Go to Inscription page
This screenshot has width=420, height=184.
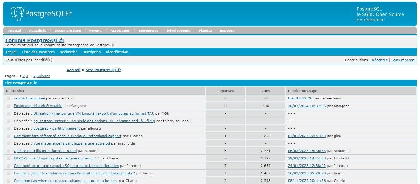[92, 52]
